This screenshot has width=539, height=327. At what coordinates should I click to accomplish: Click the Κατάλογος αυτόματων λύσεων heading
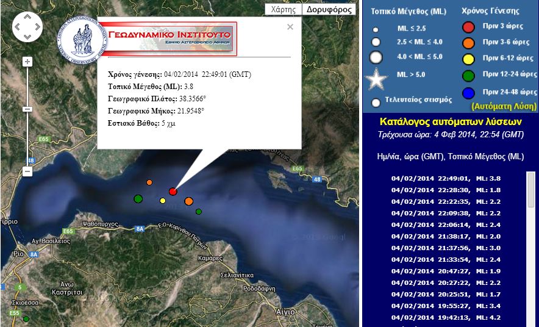click(x=451, y=121)
